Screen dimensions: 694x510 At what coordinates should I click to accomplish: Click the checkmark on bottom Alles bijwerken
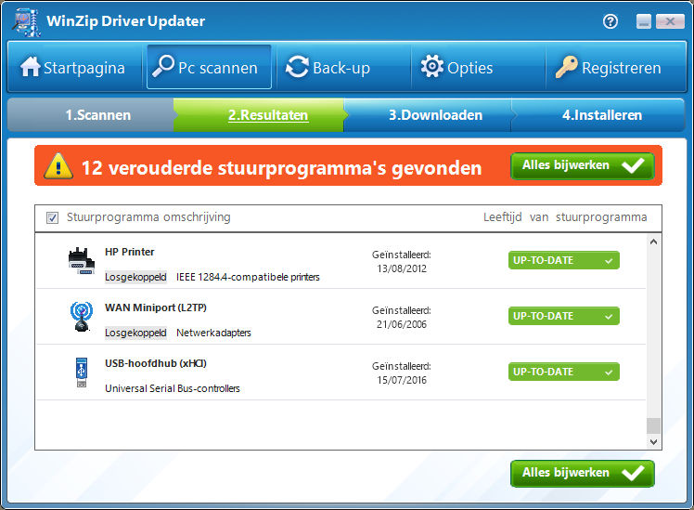tap(633, 473)
